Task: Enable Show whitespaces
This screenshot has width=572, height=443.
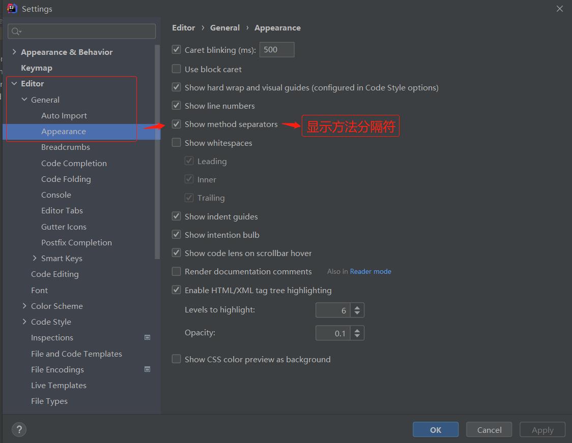Action: click(176, 142)
